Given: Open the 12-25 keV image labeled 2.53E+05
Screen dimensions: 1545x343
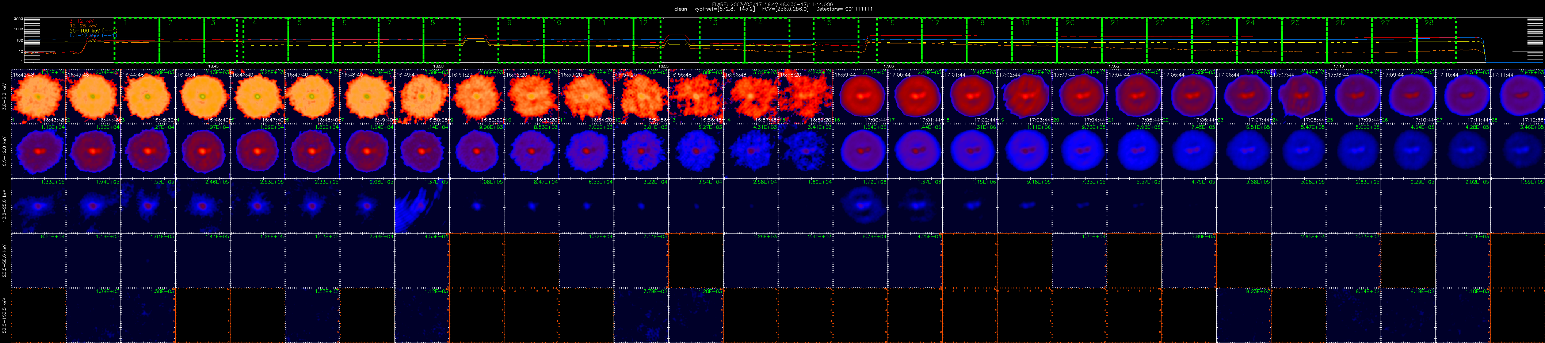Looking at the screenshot, I should coord(257,206).
